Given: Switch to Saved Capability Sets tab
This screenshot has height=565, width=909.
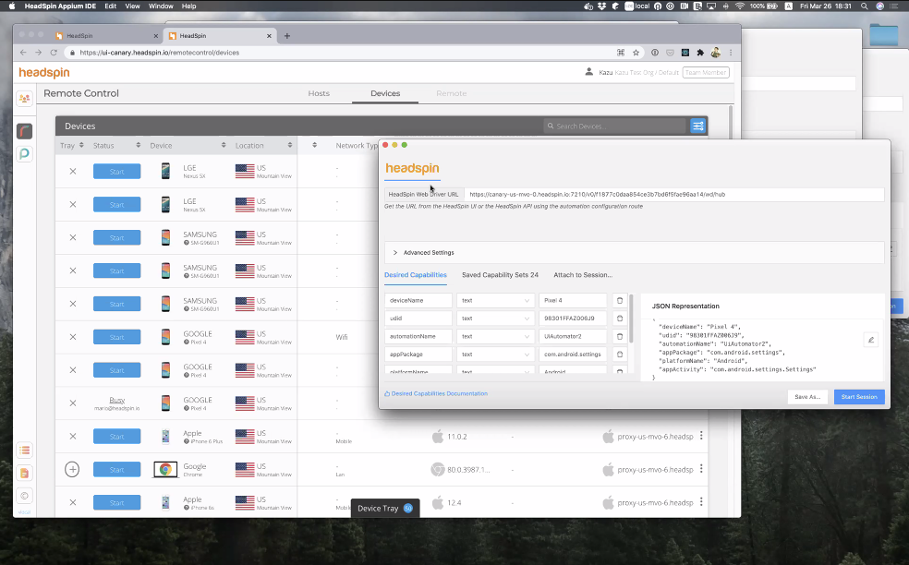Looking at the screenshot, I should tap(500, 275).
